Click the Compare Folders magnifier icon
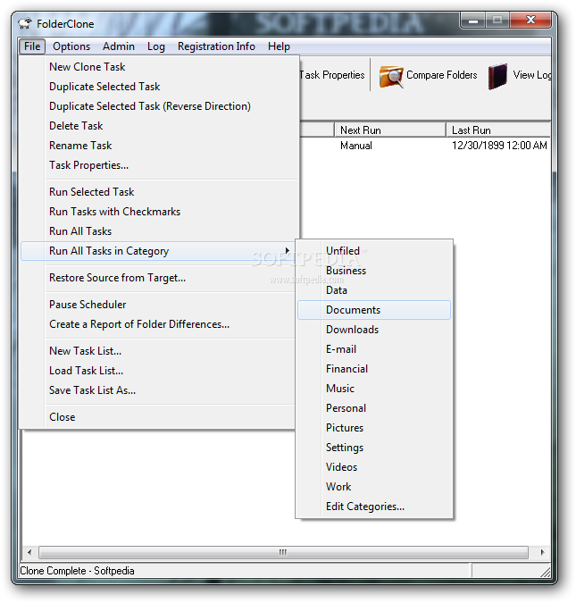 (391, 76)
